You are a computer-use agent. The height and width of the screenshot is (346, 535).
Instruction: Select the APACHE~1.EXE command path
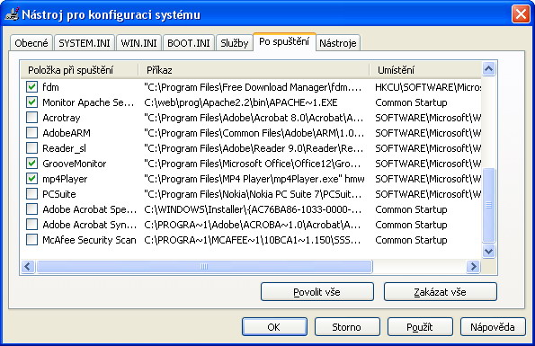(241, 102)
